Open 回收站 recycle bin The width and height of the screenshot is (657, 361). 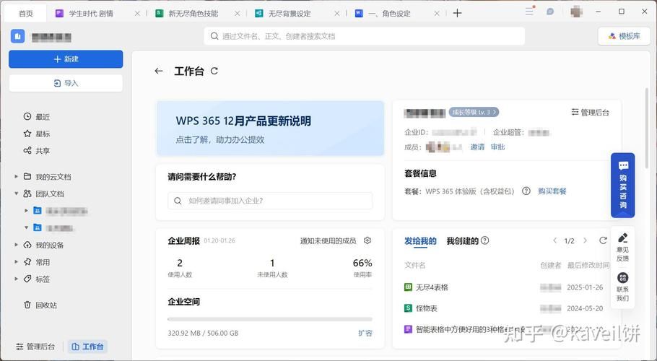pos(40,305)
